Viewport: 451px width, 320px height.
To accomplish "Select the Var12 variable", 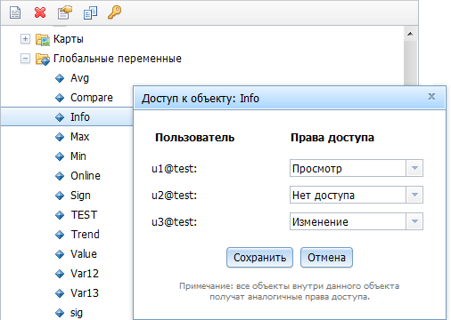I will (x=85, y=274).
